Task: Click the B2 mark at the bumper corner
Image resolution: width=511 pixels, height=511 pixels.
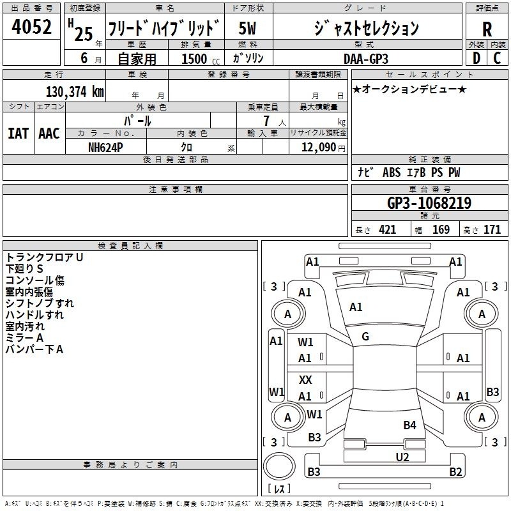Action: (x=455, y=472)
